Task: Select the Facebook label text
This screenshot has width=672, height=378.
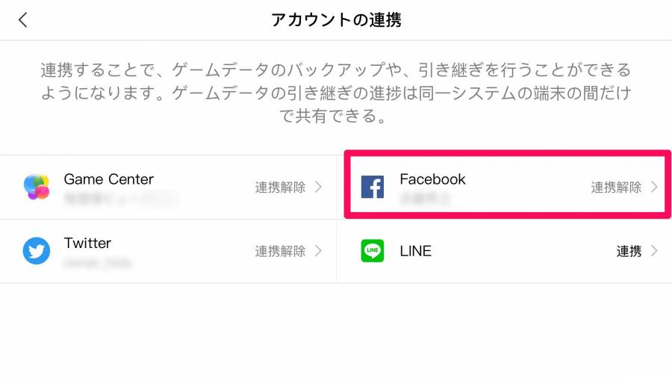Action: pos(432,179)
